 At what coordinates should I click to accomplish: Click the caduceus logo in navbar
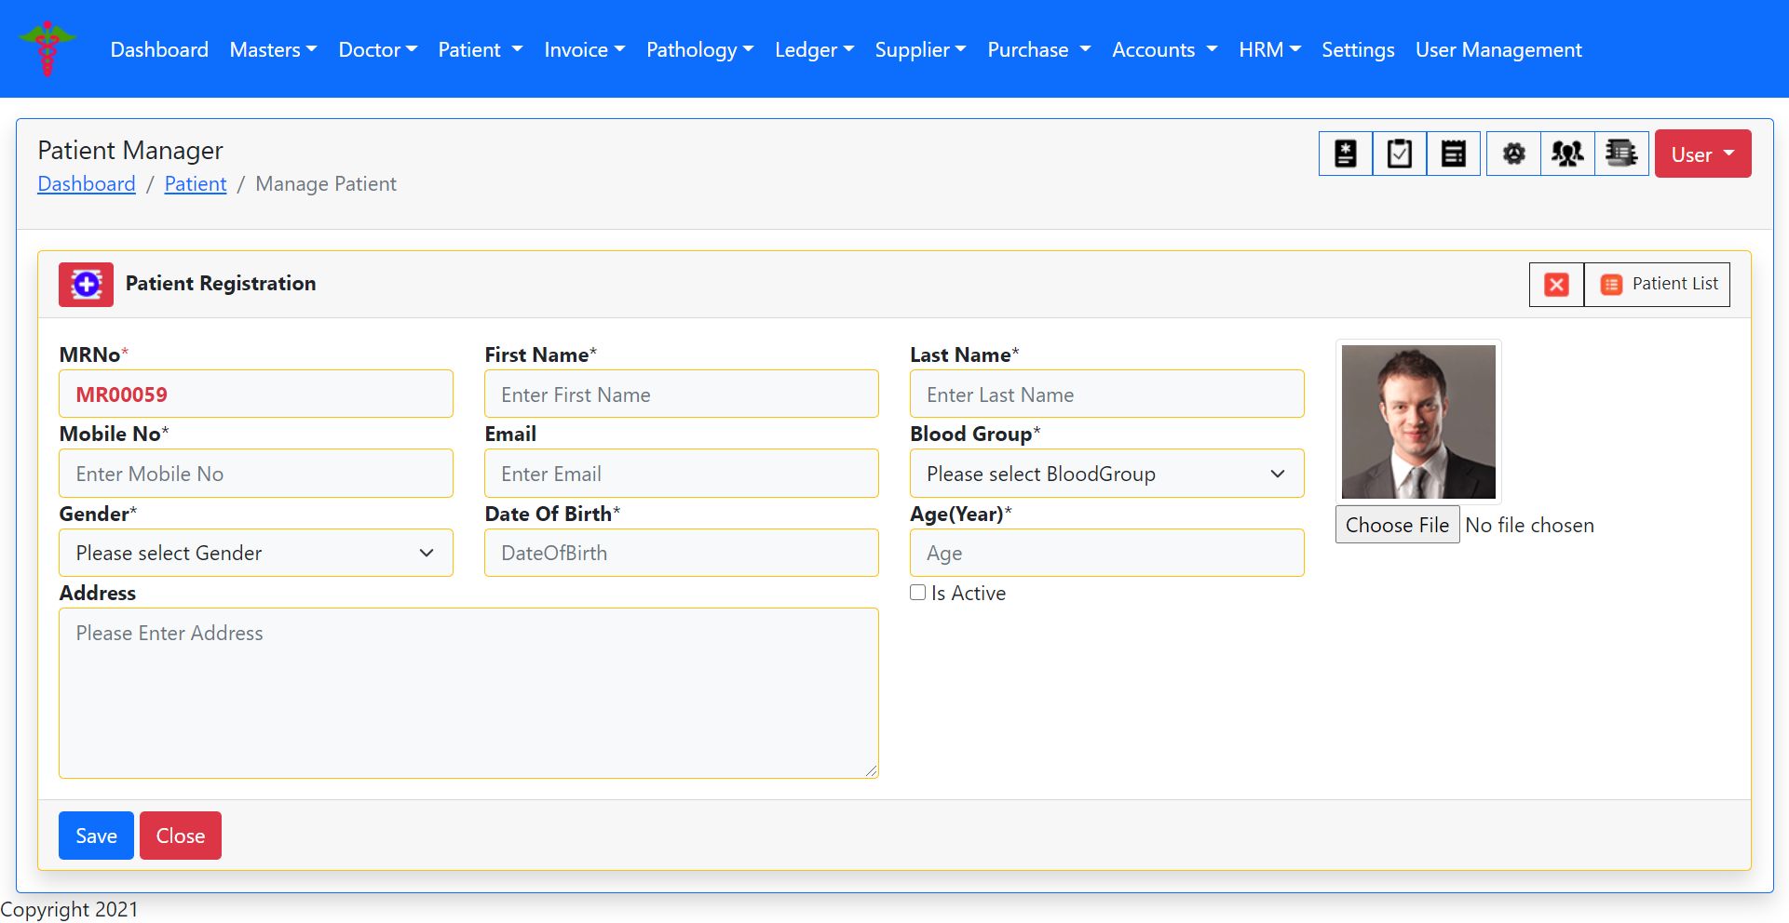click(x=47, y=48)
